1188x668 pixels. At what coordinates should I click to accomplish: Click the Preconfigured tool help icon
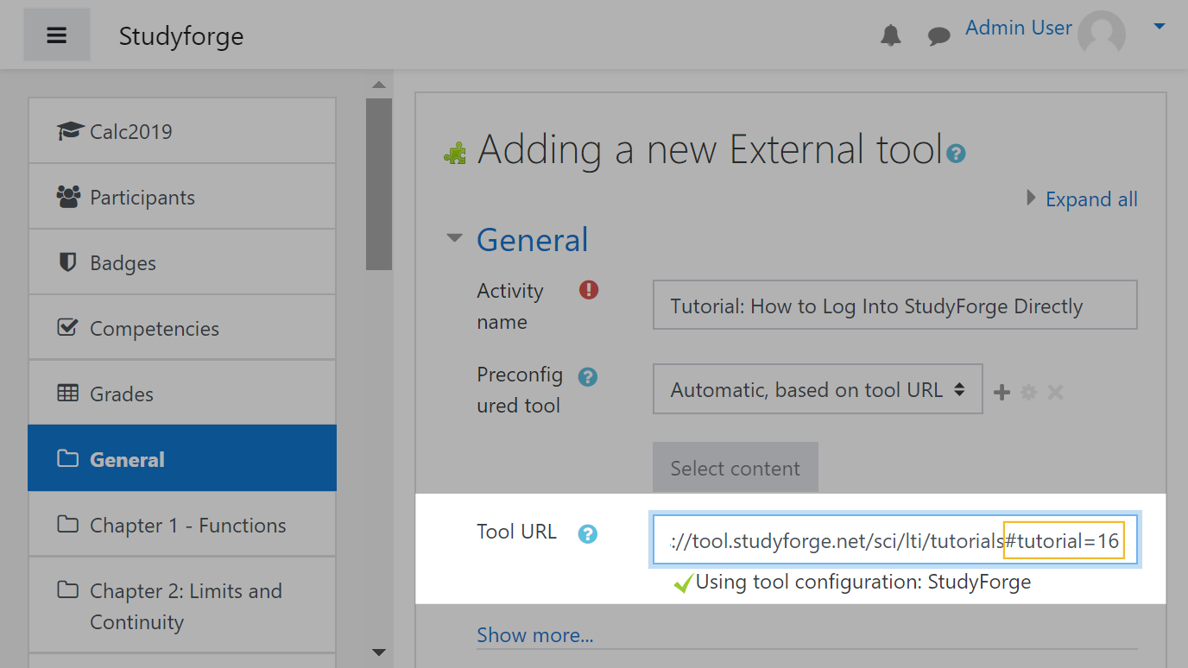589,375
